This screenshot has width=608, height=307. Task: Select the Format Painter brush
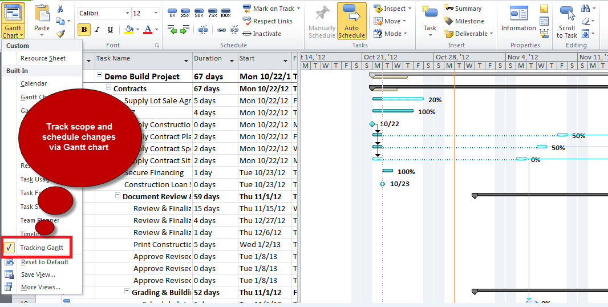pos(60,33)
